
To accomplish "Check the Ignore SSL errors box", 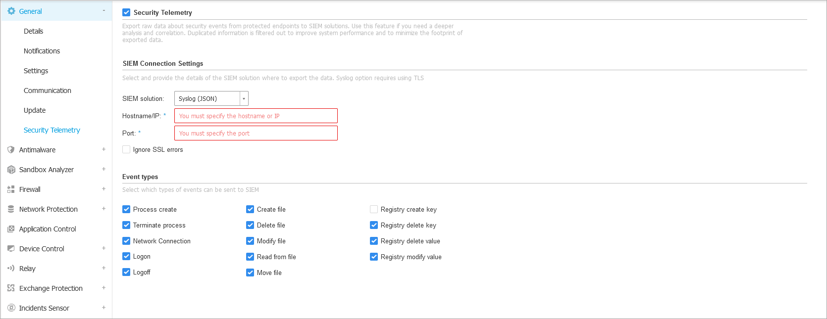I will [126, 149].
